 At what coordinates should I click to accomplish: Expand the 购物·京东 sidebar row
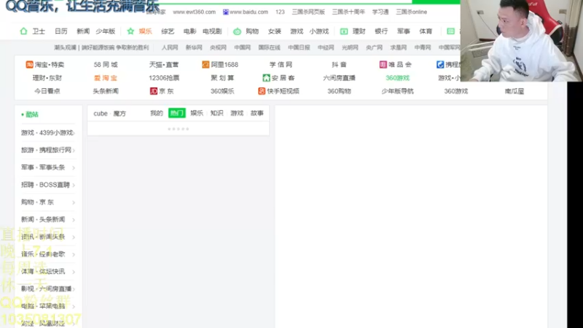pos(48,202)
